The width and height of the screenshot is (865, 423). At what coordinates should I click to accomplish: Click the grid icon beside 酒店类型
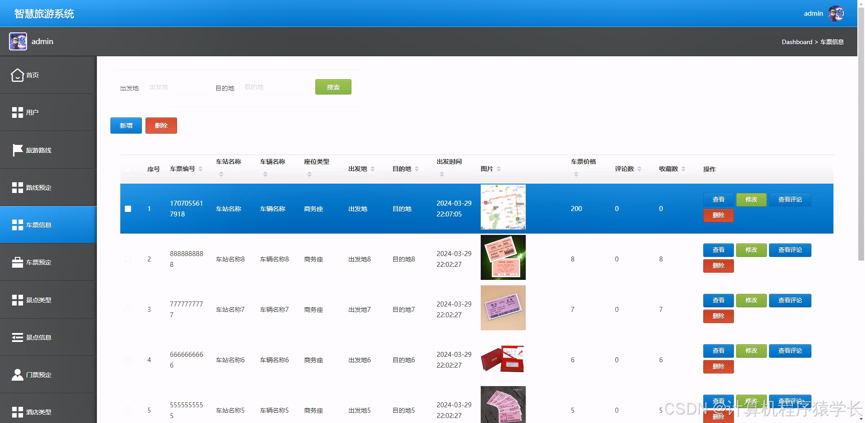click(x=17, y=412)
